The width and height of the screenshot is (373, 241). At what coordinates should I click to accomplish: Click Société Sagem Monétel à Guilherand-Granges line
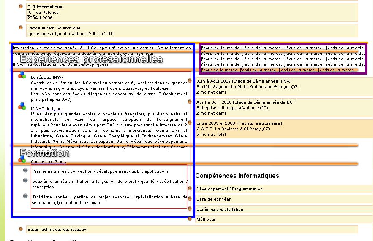coord(248,86)
